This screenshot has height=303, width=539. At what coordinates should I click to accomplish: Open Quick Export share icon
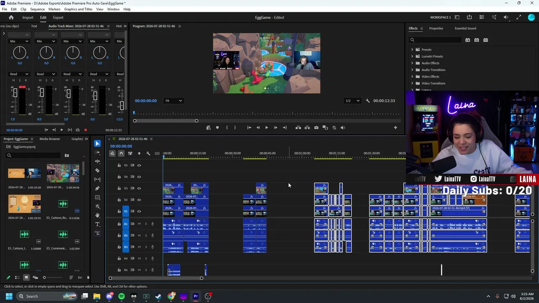click(x=469, y=17)
